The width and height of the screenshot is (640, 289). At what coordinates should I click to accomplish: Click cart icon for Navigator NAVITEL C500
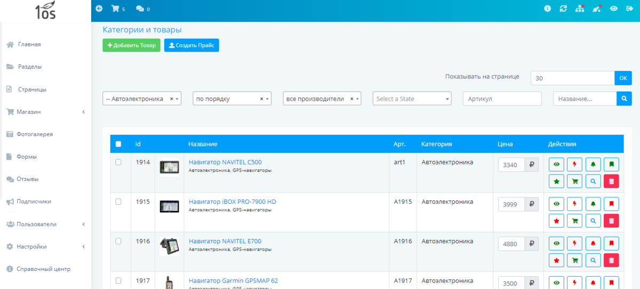(574, 181)
